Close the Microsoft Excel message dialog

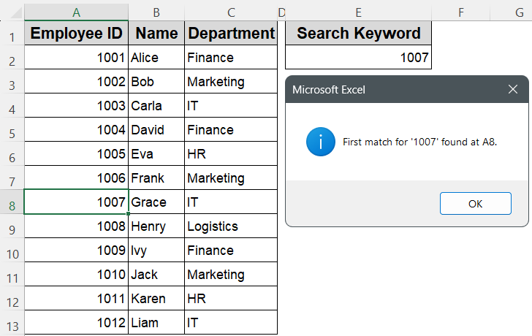pos(513,90)
